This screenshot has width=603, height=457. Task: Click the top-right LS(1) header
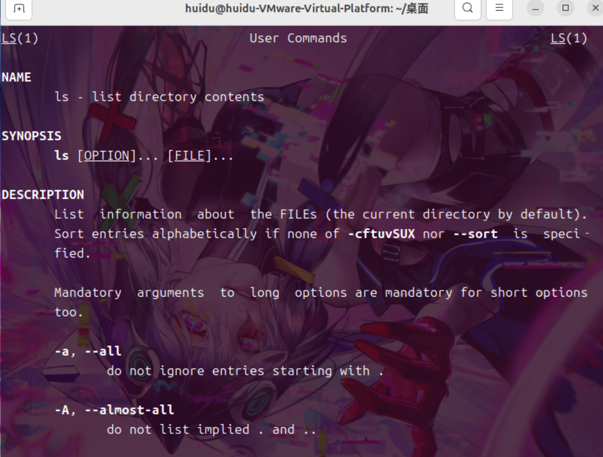(569, 39)
